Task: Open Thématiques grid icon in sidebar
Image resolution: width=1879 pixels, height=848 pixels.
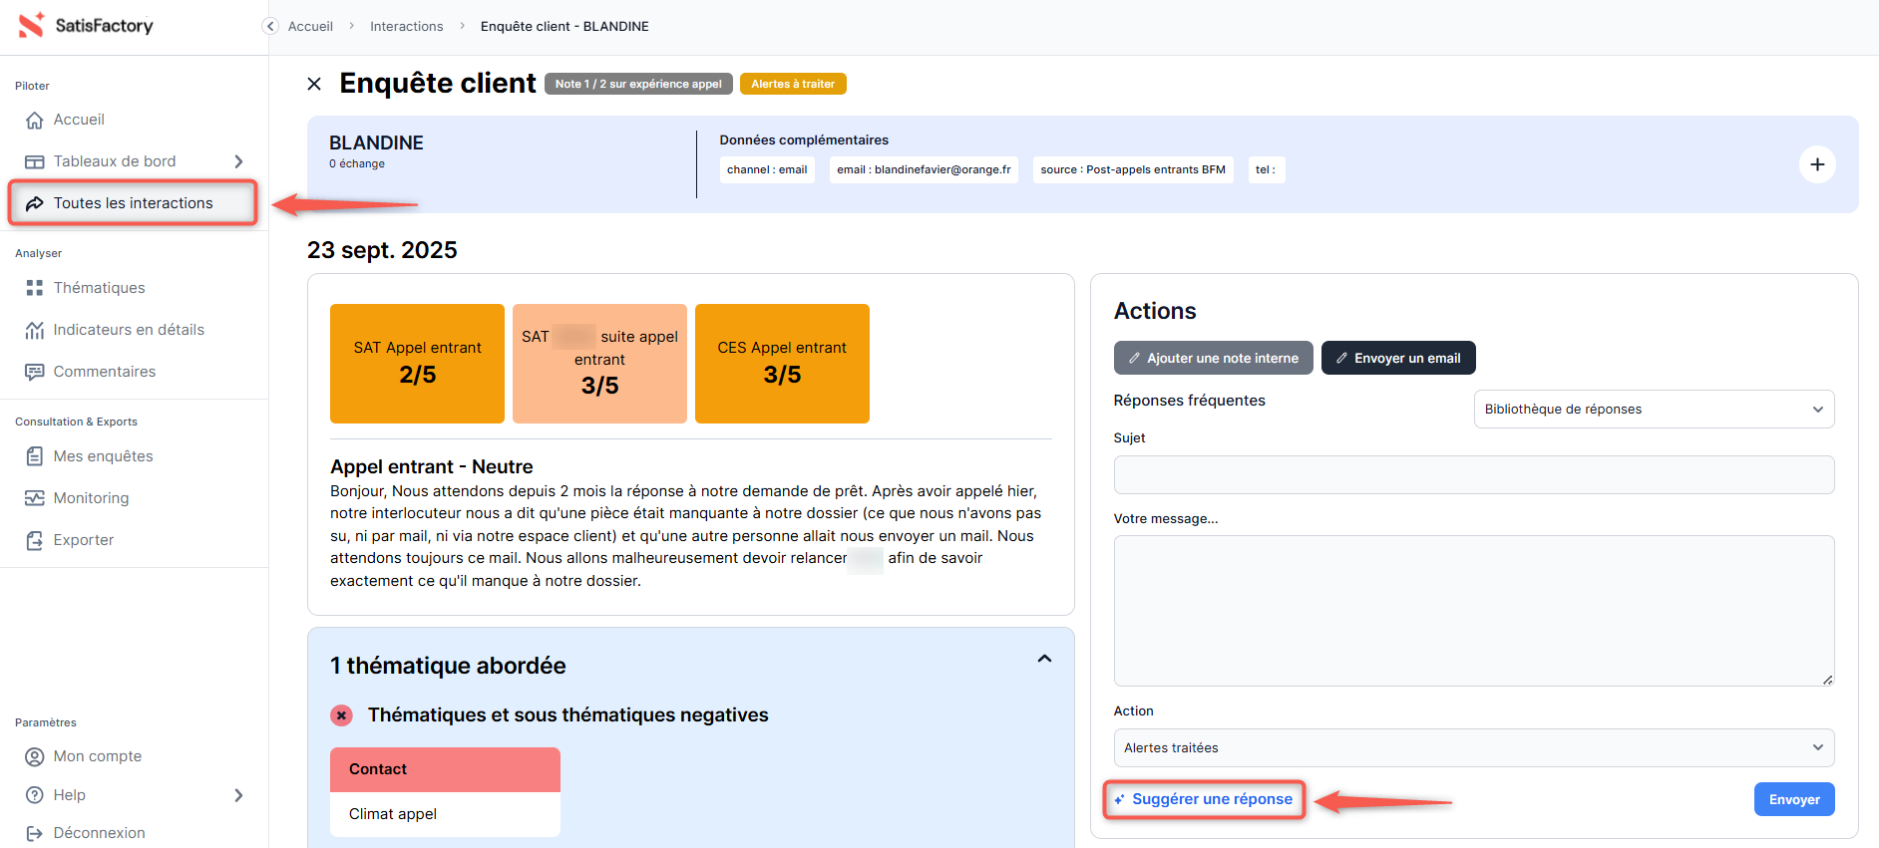Action: tap(35, 288)
